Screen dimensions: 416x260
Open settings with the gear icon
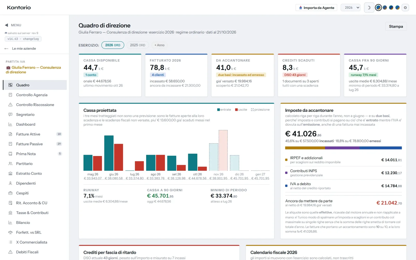405,8
